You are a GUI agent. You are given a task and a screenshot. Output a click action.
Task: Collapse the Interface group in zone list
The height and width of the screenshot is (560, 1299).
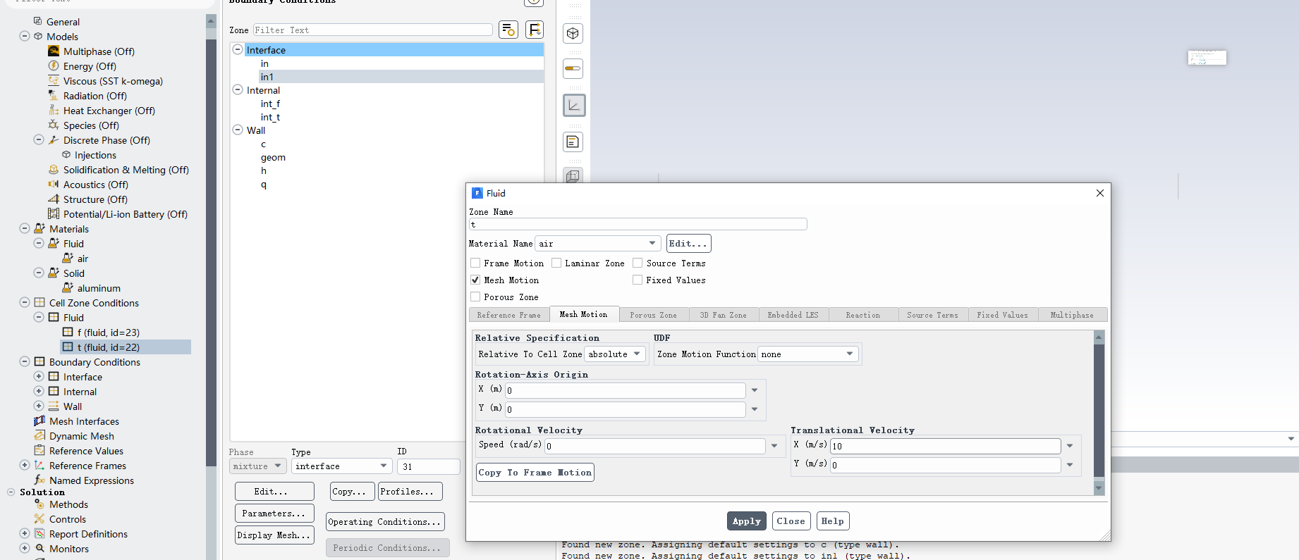coord(238,50)
